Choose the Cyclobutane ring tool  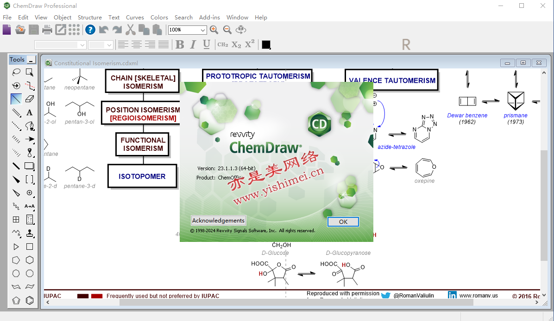30,247
